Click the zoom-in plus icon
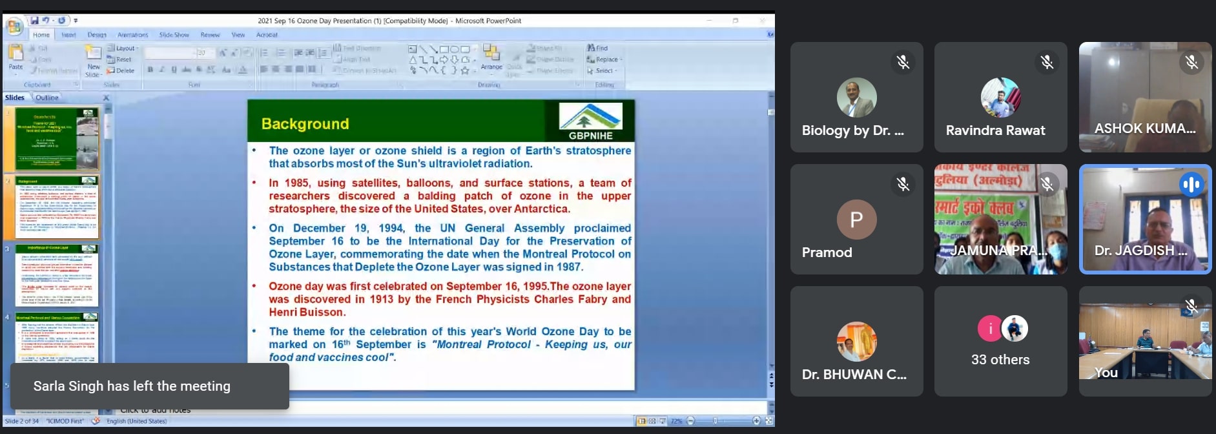Viewport: 1216px width, 434px height. (x=756, y=421)
